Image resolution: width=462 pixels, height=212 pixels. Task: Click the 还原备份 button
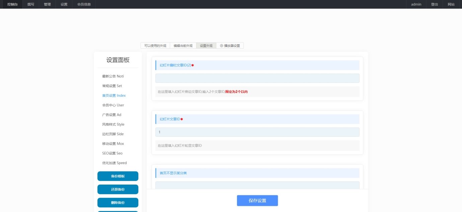(118, 189)
